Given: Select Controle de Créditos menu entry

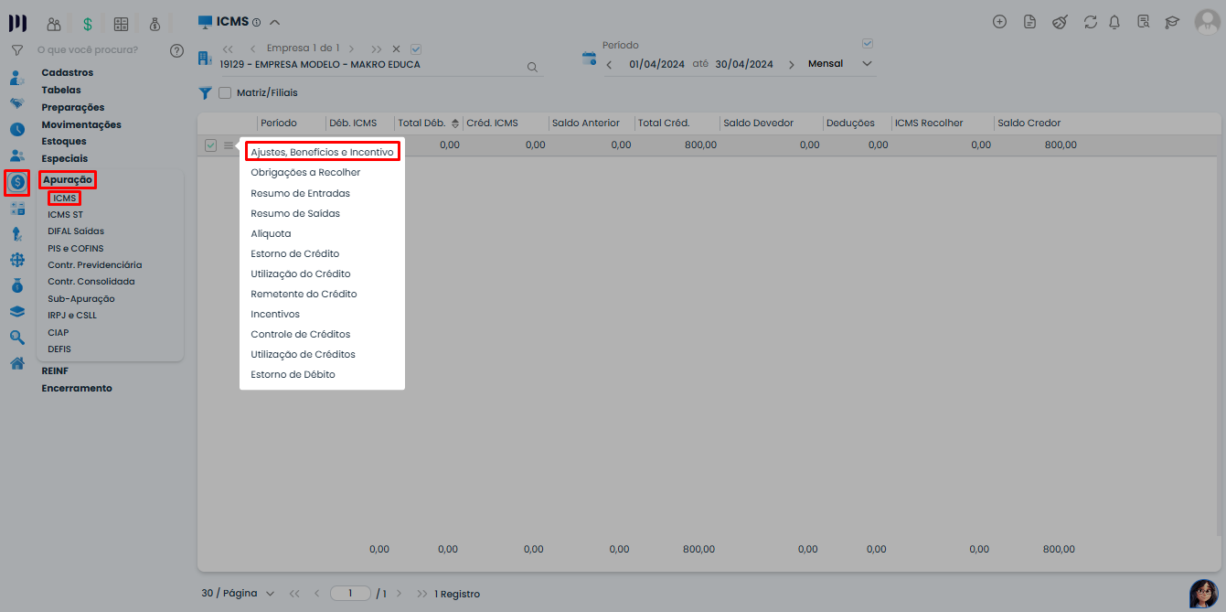Looking at the screenshot, I should (x=300, y=334).
